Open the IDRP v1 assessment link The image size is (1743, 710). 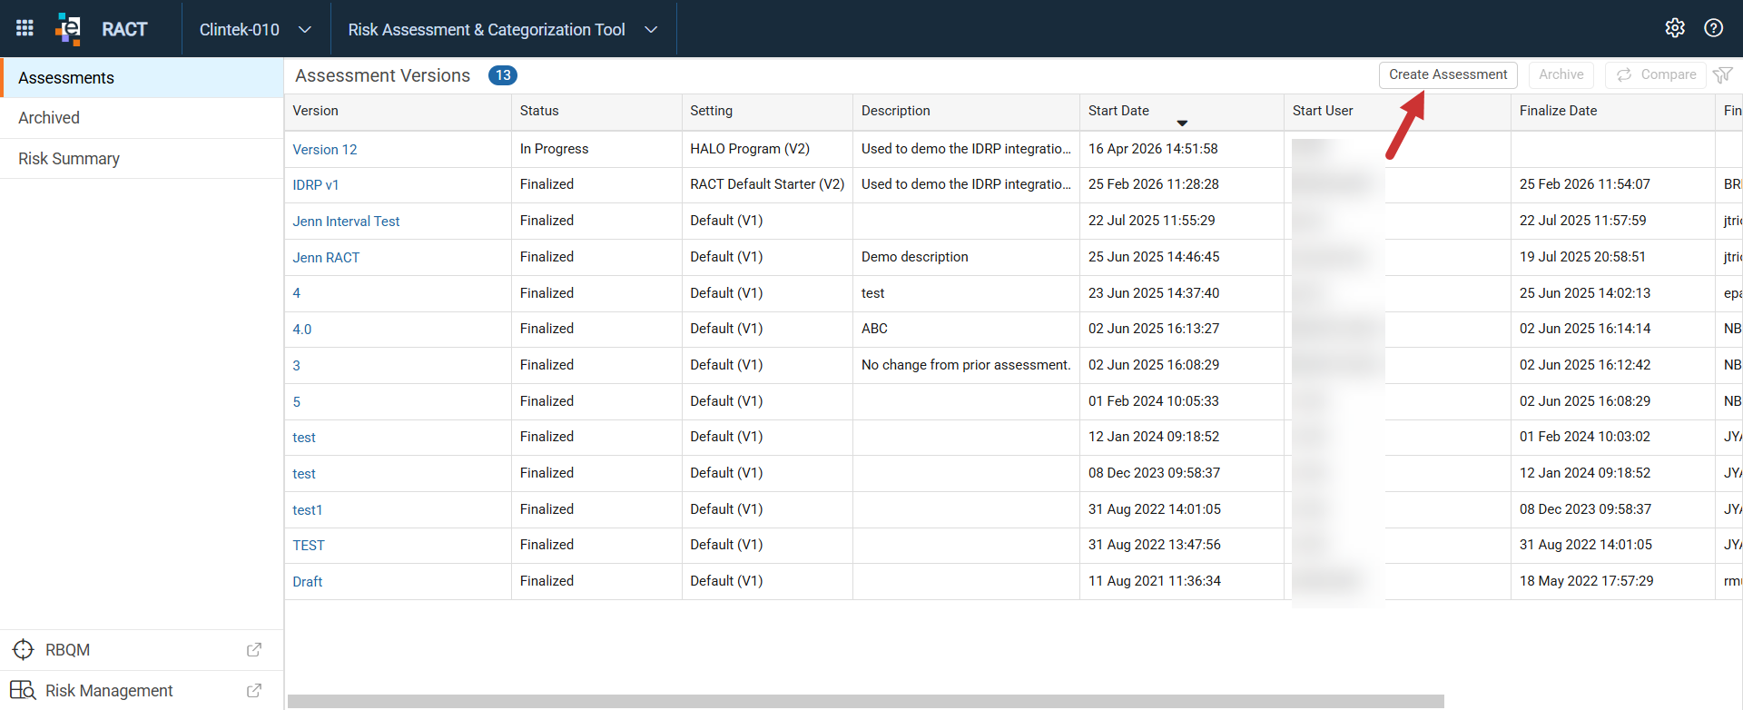coord(316,185)
